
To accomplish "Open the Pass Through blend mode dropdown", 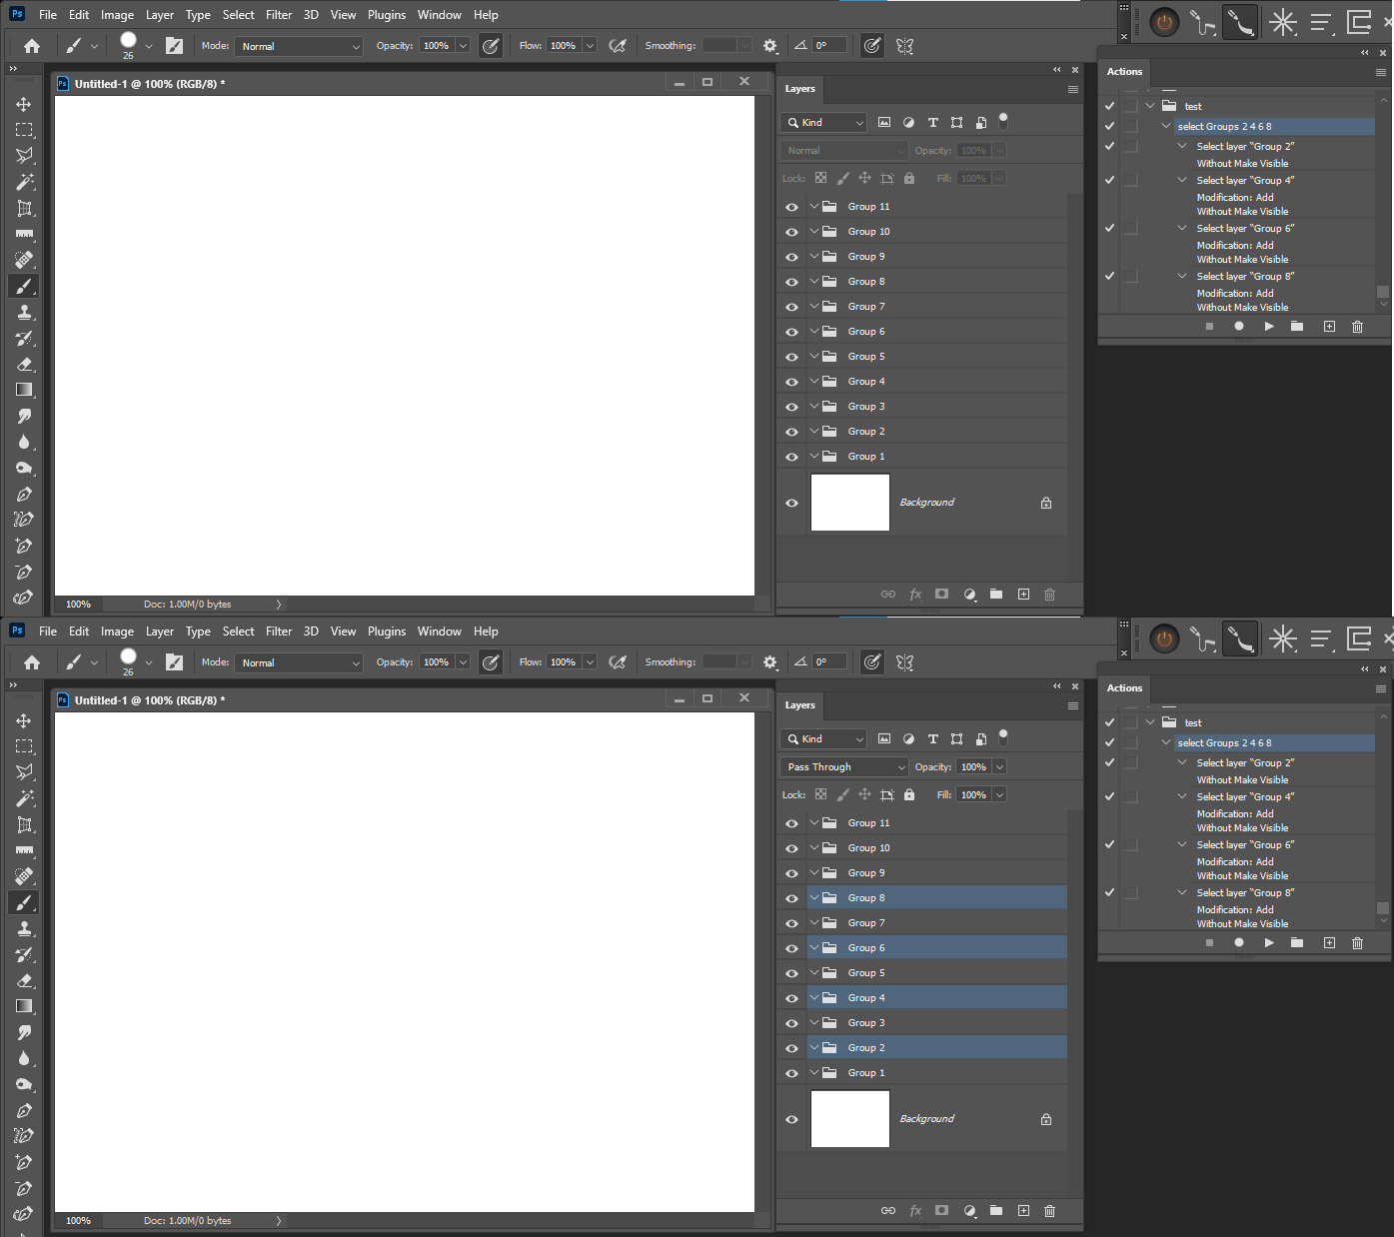I will tap(842, 766).
